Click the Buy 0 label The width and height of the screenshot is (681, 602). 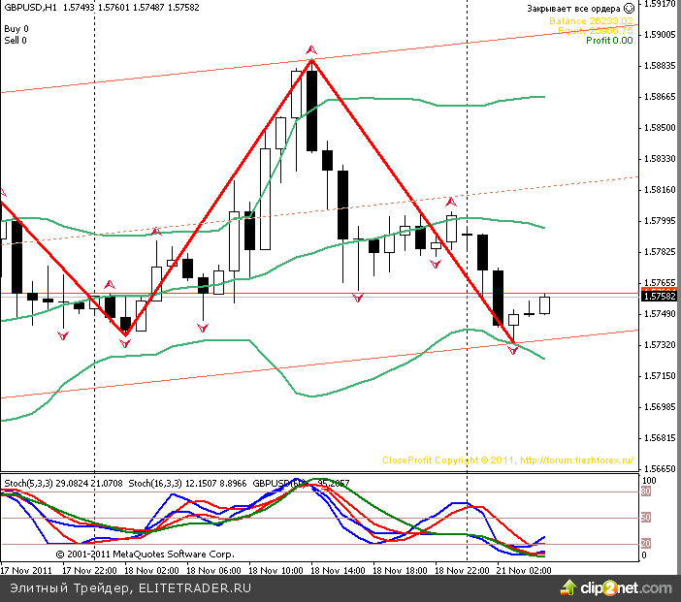click(x=16, y=29)
